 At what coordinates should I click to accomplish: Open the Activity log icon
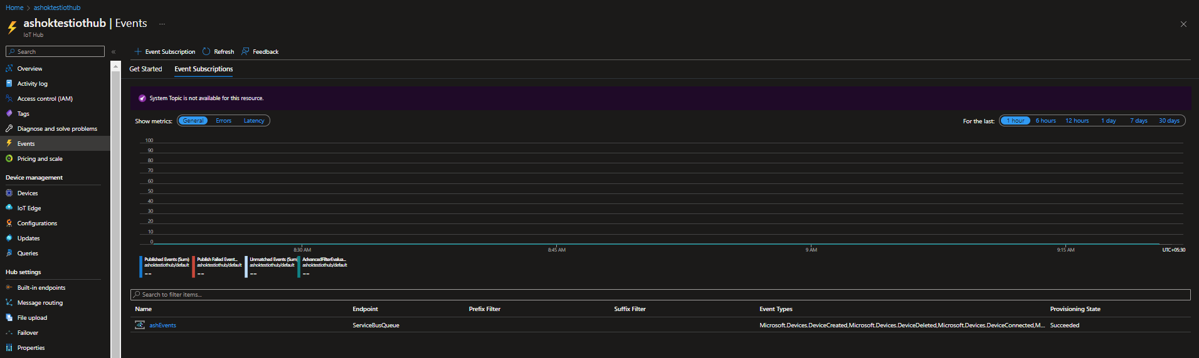[x=9, y=83]
